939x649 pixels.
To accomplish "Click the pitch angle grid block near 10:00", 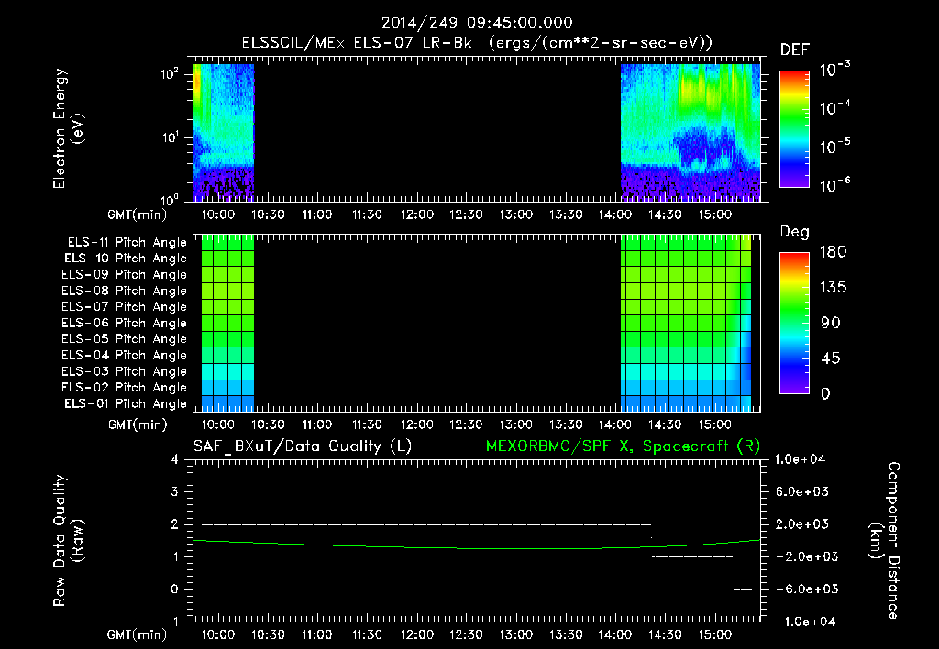I will click(x=227, y=324).
